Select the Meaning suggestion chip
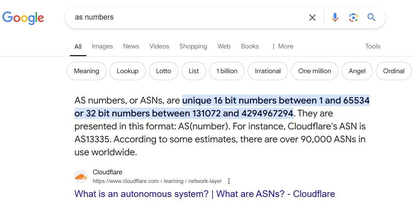 [x=87, y=71]
